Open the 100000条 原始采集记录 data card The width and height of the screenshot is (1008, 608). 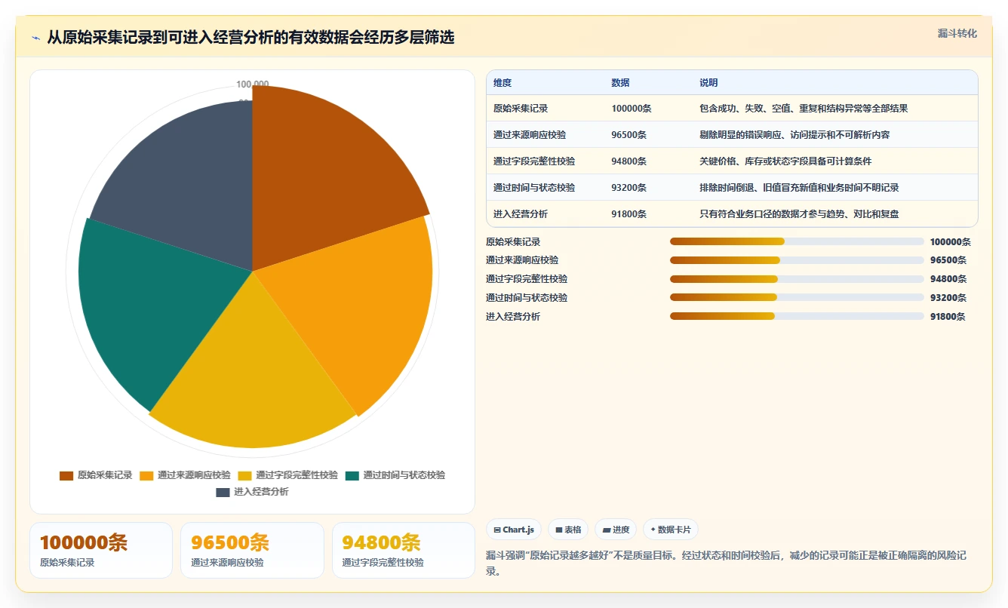point(101,551)
